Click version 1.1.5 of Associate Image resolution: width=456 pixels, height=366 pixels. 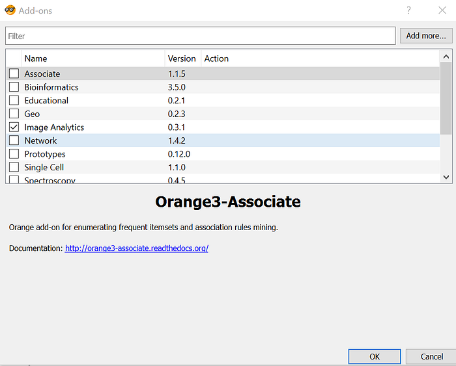pos(177,73)
